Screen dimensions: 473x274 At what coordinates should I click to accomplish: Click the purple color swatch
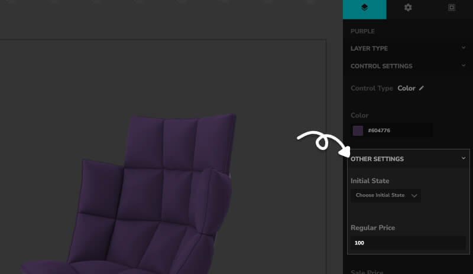click(x=358, y=131)
